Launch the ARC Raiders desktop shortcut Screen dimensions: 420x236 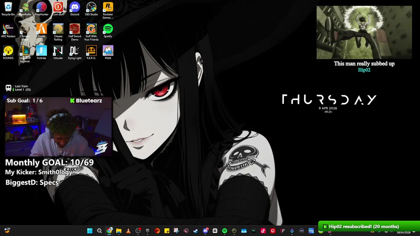tap(8, 31)
